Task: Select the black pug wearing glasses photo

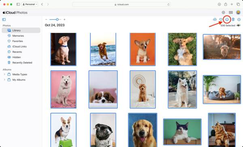Action: pyautogui.click(x=103, y=130)
